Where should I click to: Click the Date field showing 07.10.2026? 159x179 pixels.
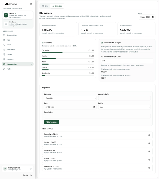(x=70, y=107)
